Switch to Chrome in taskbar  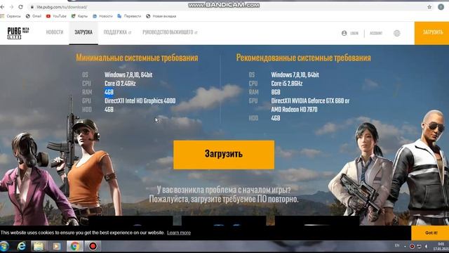[75, 246]
